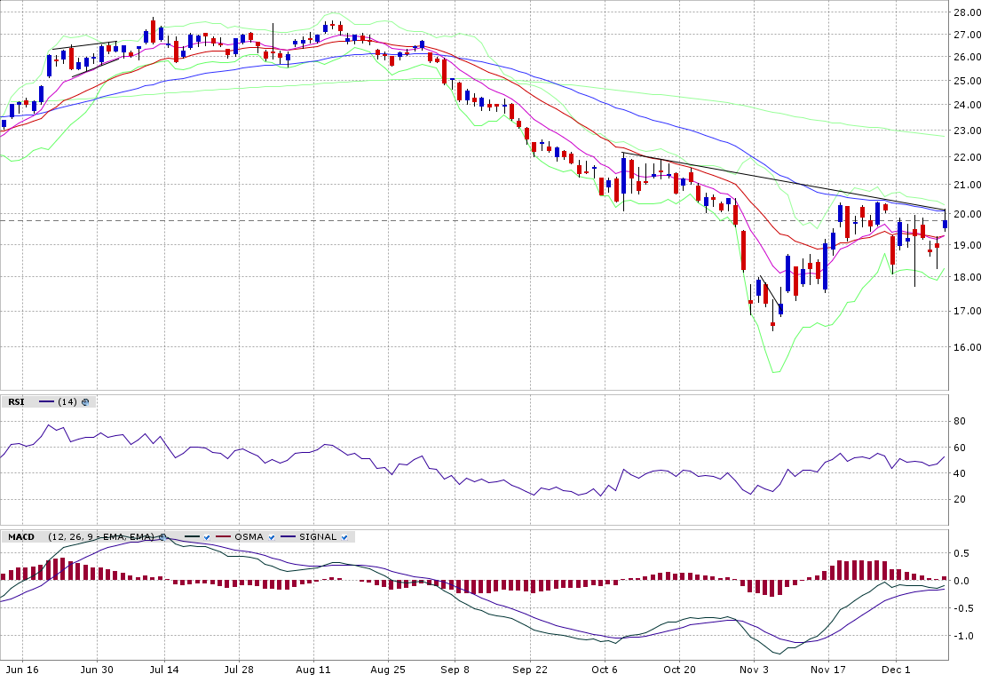
Task: Uncheck the MACD line visibility checkbox
Action: pos(206,537)
